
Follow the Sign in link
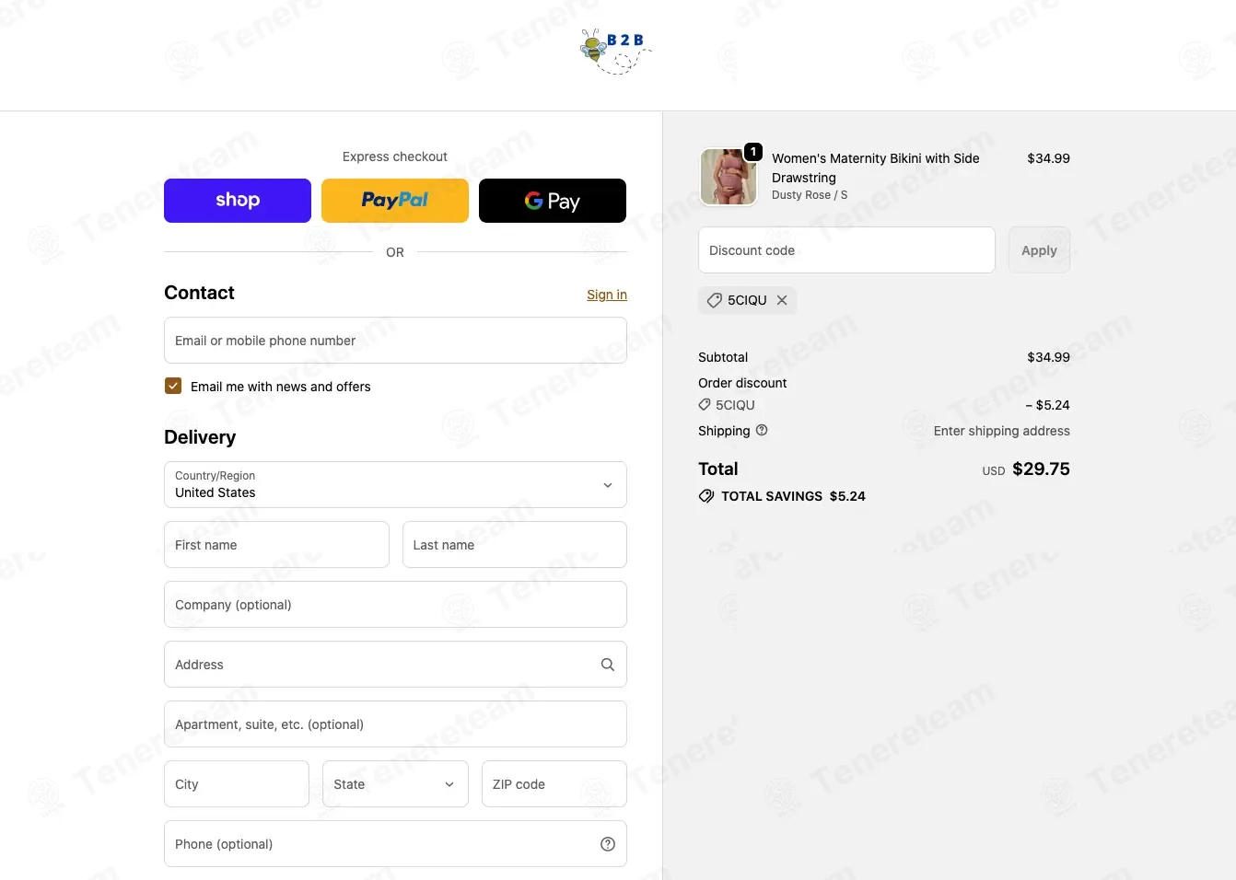tap(607, 295)
